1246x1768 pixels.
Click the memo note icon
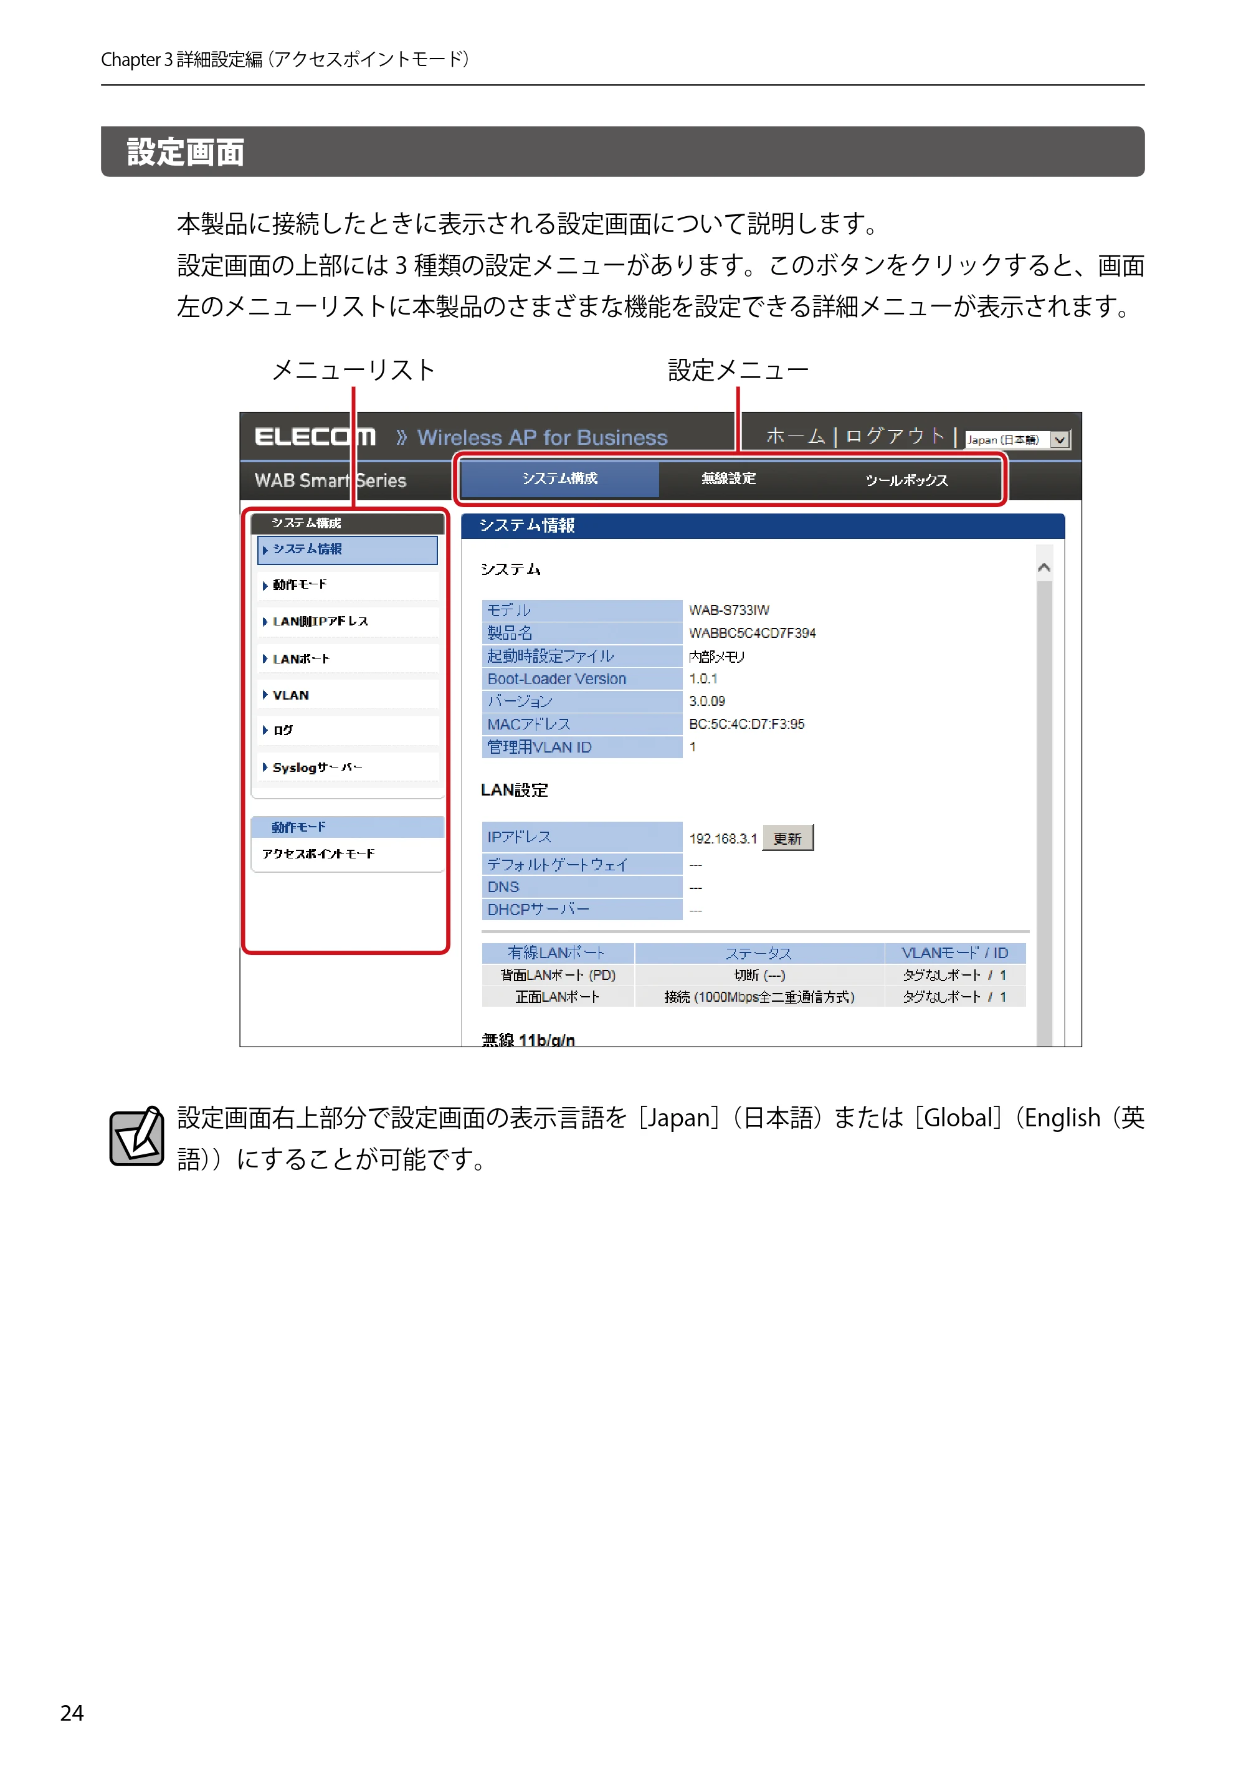click(136, 1136)
